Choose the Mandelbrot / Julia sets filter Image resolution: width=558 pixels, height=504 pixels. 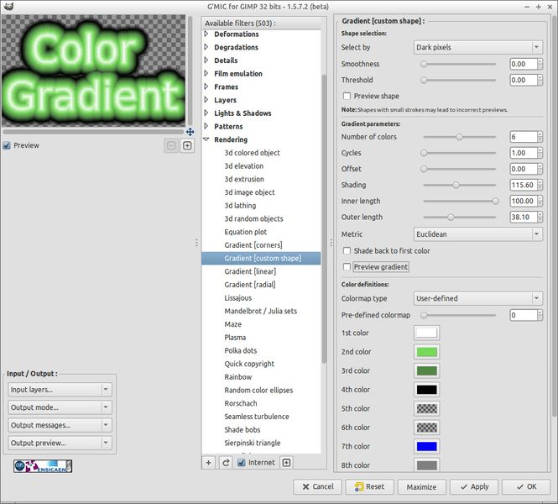point(260,312)
